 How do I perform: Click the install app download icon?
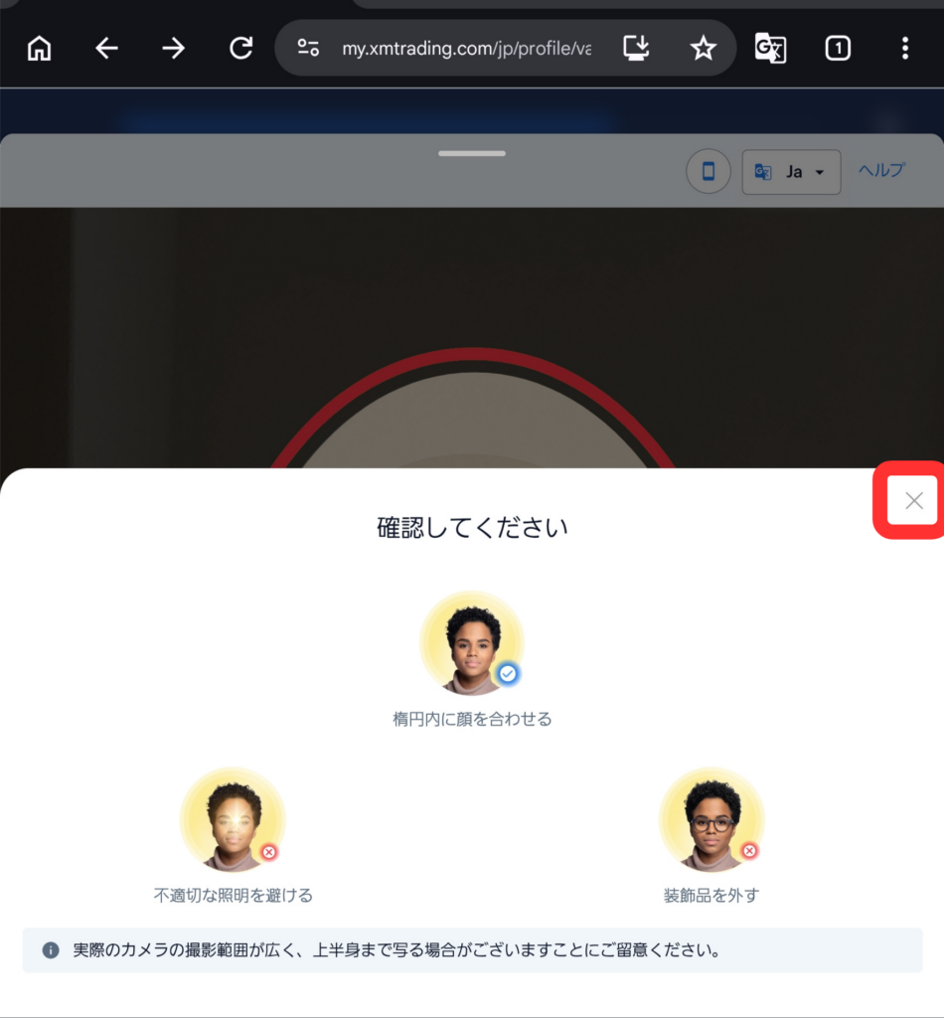point(636,48)
